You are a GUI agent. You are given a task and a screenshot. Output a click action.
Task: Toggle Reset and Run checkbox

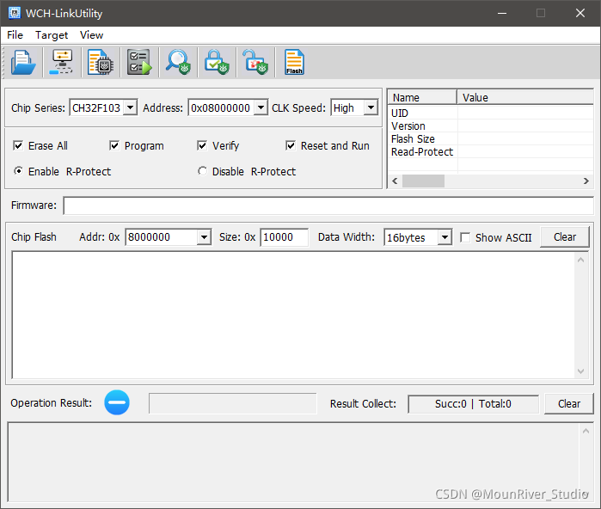point(291,145)
